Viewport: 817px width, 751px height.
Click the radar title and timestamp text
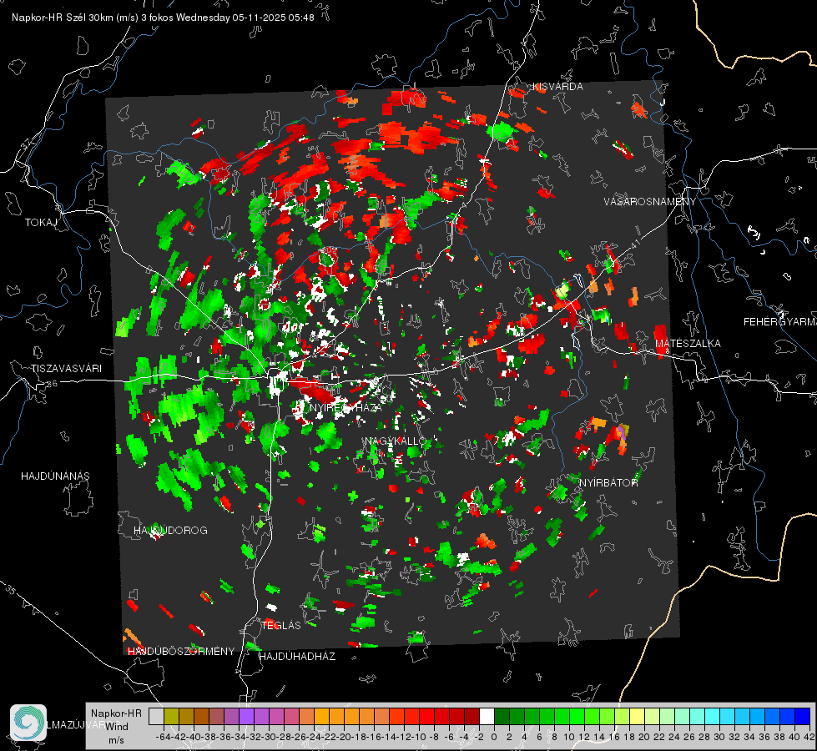point(163,18)
